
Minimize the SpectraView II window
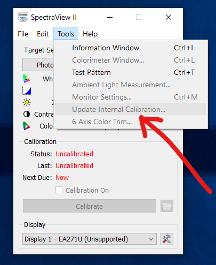[x=110, y=17]
